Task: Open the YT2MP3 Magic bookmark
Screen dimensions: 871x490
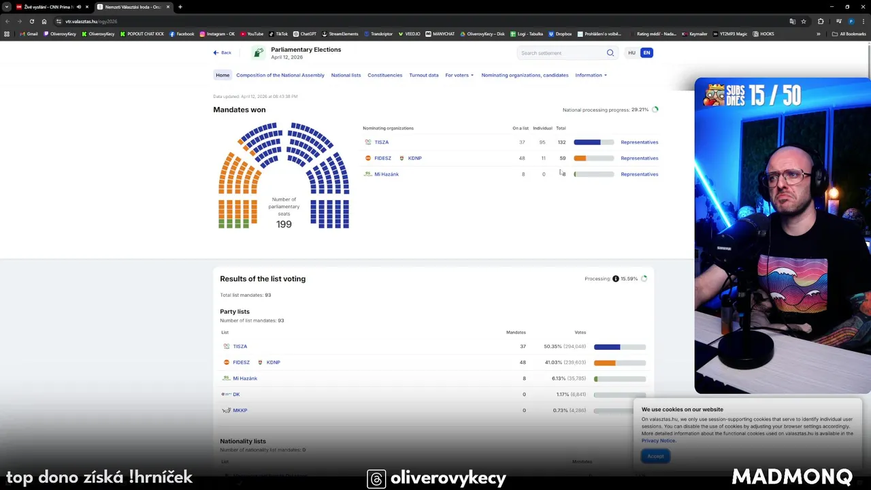Action: point(731,34)
